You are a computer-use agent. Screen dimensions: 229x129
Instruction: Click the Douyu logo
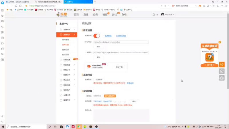[62, 14]
